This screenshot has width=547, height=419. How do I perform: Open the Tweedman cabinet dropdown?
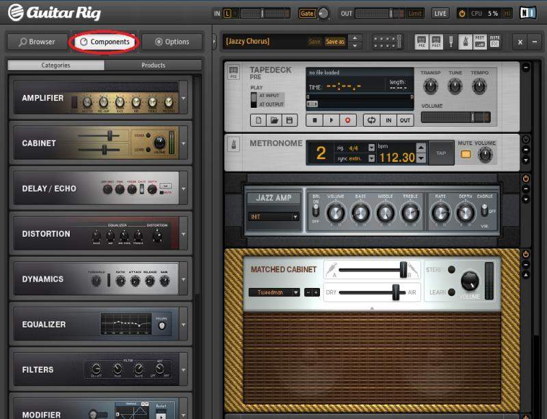(x=274, y=292)
